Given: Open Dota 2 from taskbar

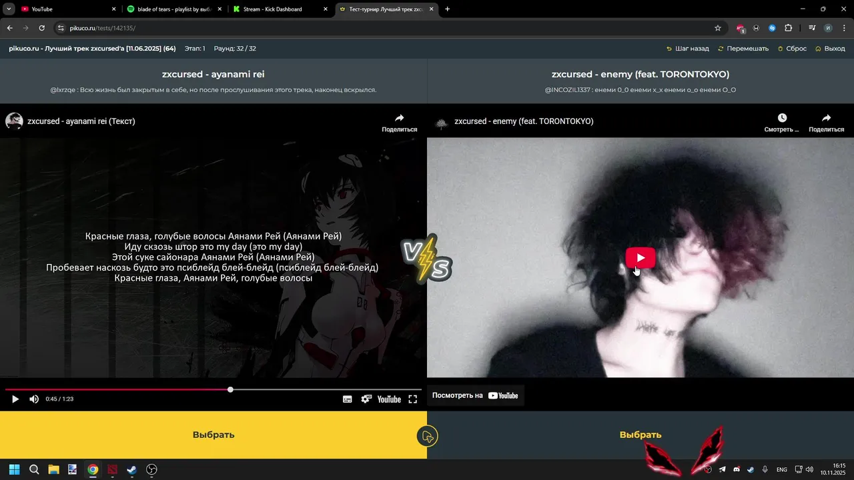Looking at the screenshot, I should [112, 469].
